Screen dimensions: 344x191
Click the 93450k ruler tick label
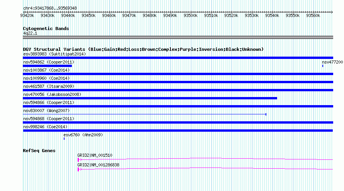tap(89, 15)
